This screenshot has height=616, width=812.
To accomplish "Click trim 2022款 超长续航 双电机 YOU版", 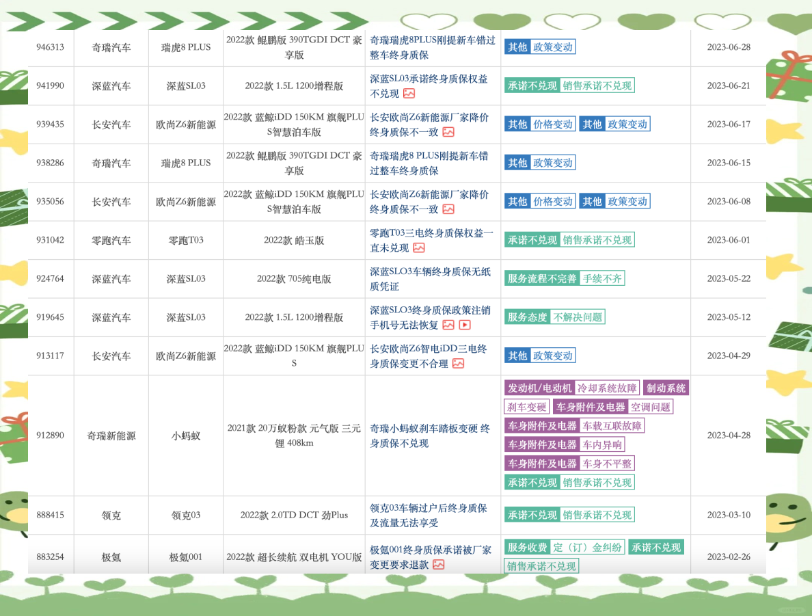I will click(294, 557).
